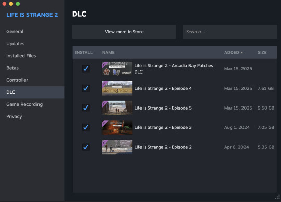The height and width of the screenshot is (202, 281).
Task: Open the Episode 4 DLC thumbnail
Action: pos(117,88)
